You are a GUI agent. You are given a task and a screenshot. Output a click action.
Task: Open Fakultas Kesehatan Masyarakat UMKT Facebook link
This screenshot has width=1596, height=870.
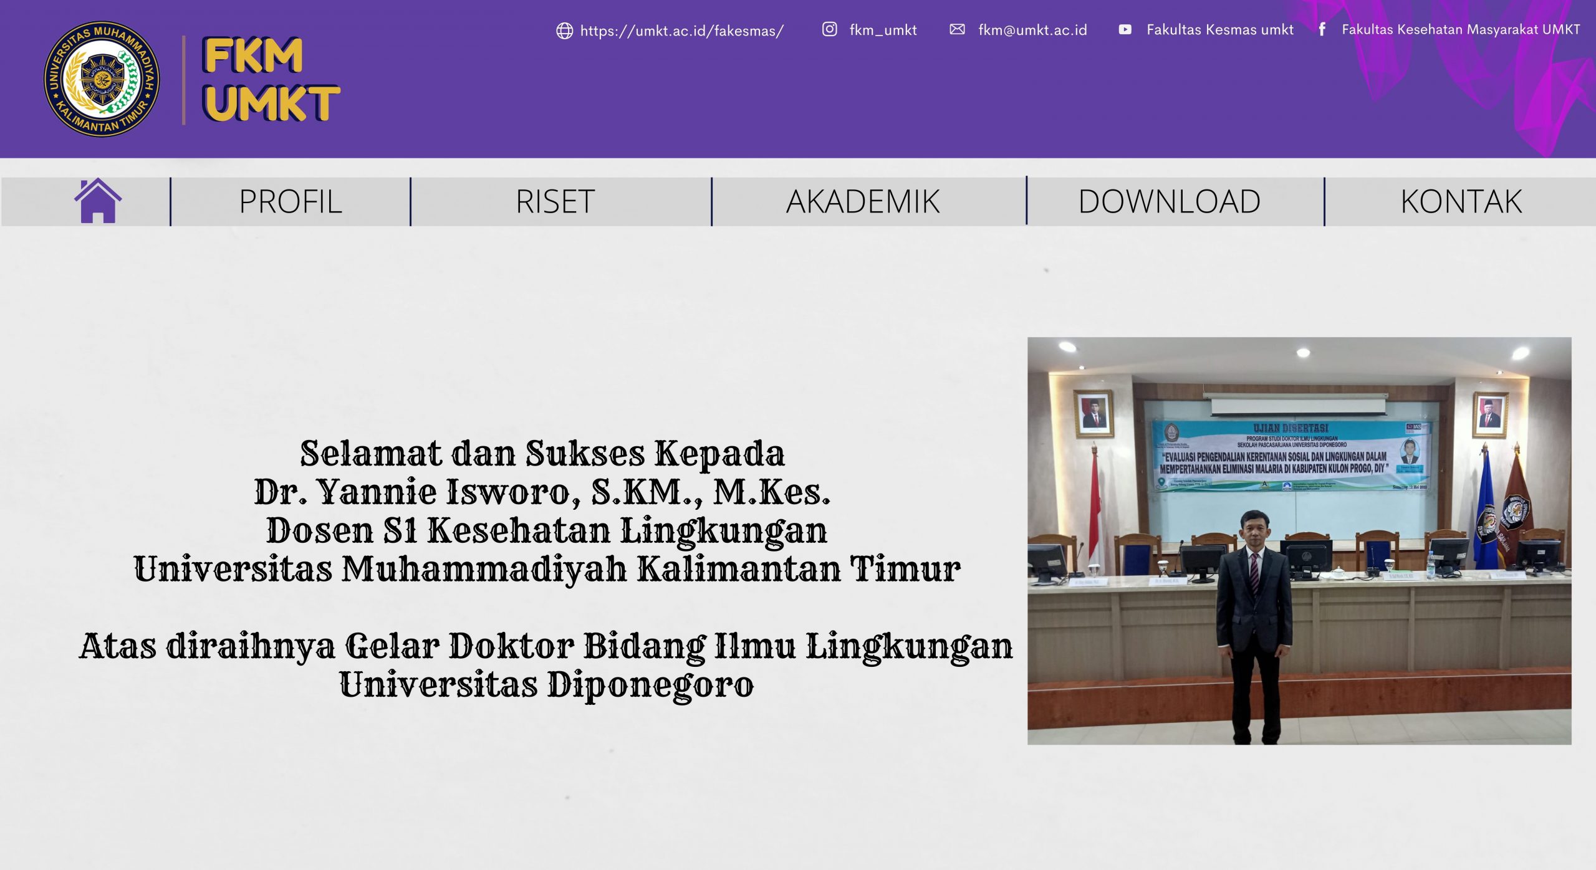(1461, 29)
